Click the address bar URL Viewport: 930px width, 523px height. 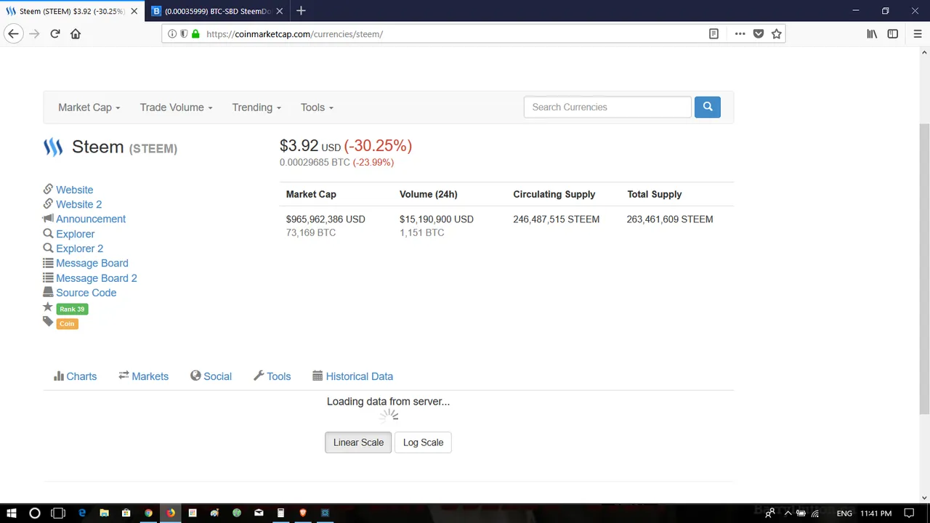[294, 34]
